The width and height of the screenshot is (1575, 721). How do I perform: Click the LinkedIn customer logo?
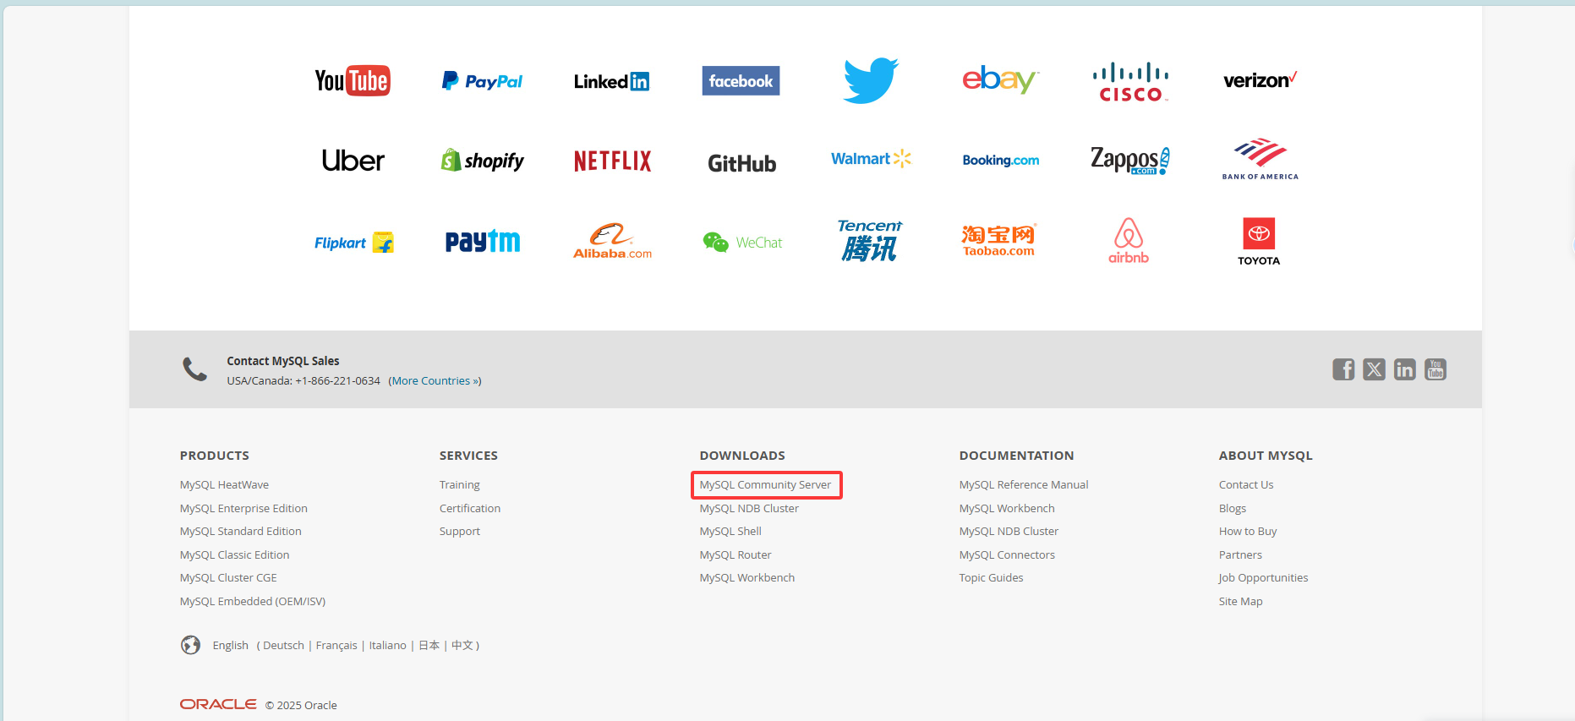click(611, 81)
